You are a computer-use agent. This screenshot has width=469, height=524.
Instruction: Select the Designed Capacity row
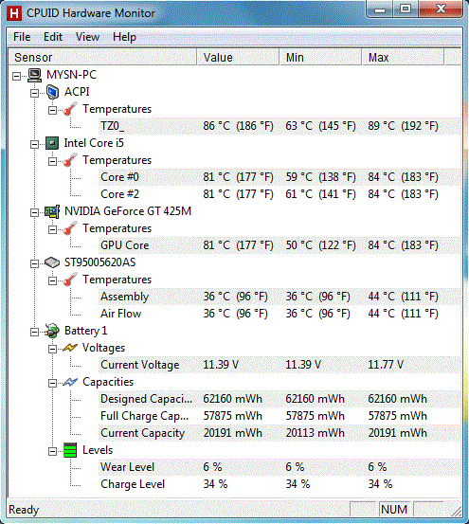[280, 399]
